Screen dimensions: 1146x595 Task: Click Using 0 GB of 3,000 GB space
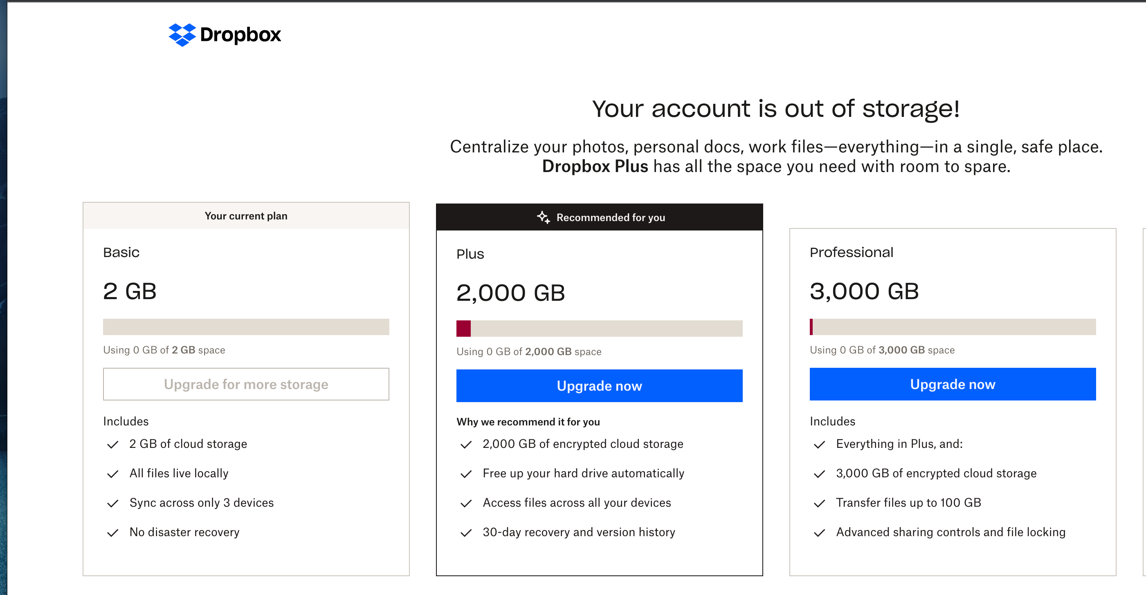pos(882,350)
